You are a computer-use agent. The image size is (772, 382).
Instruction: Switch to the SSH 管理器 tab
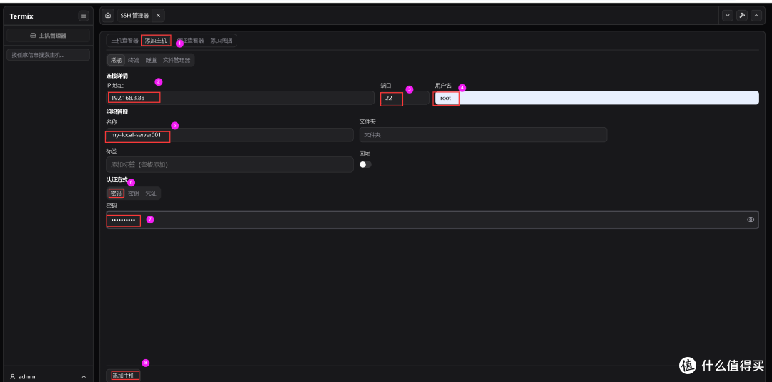pos(134,16)
